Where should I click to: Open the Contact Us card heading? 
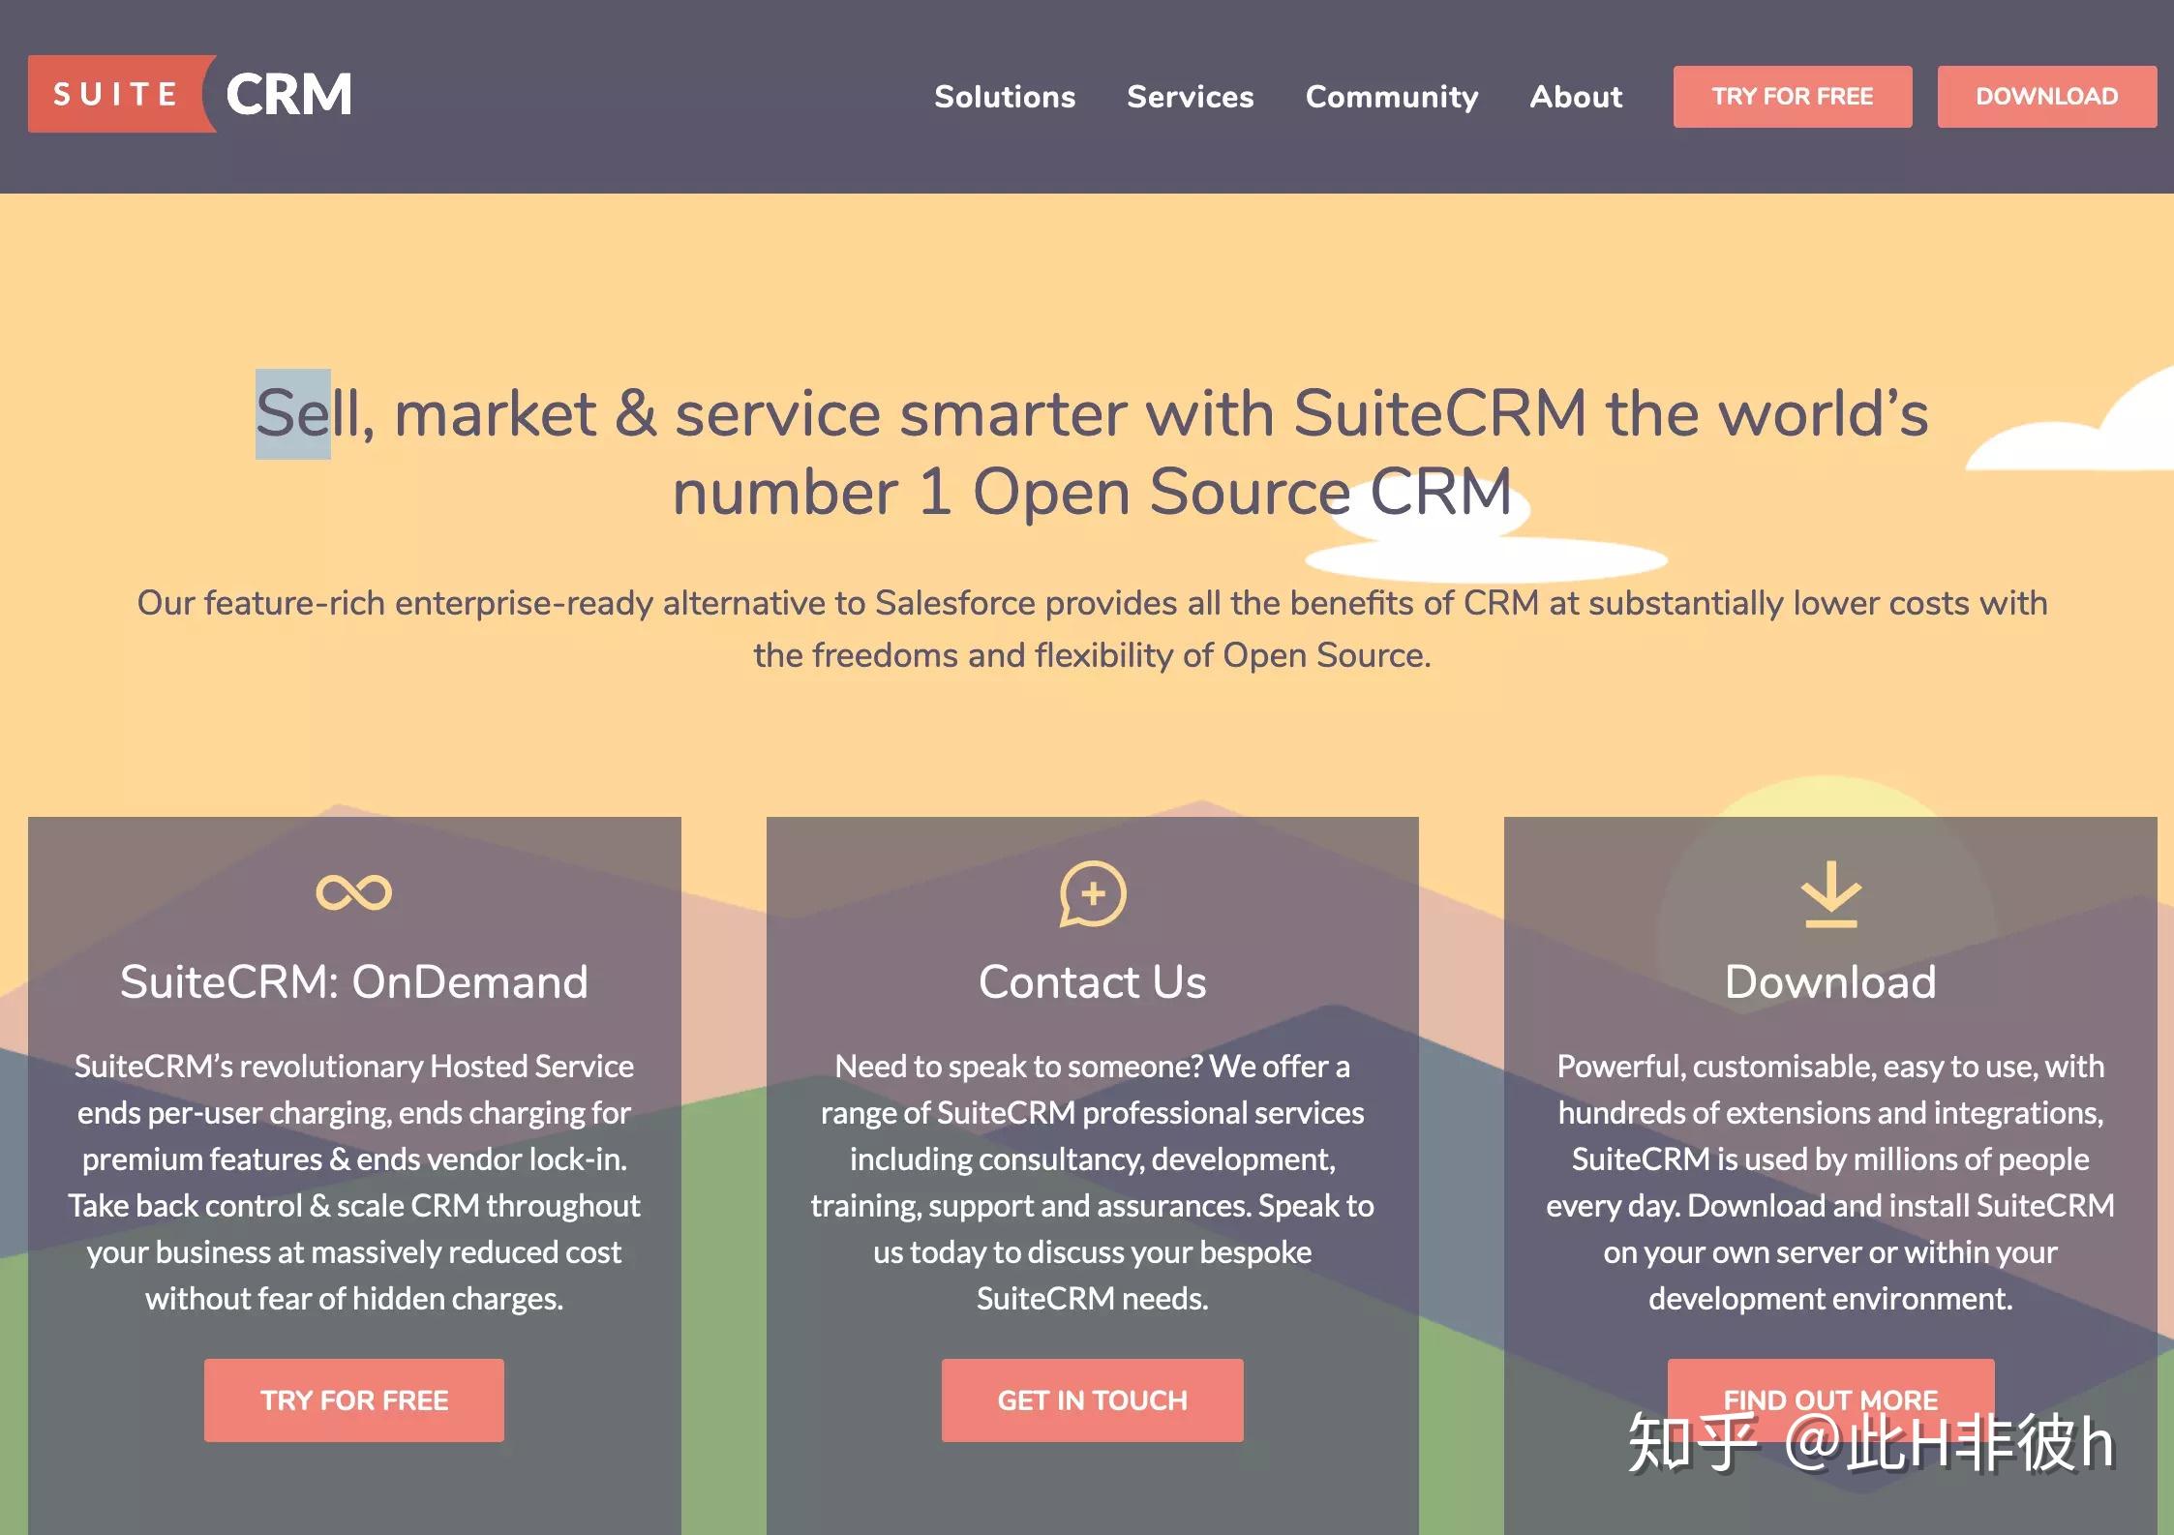coord(1093,981)
